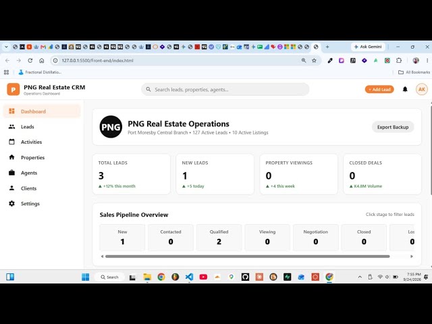Filter pipeline by Negotiation stage

[315, 237]
